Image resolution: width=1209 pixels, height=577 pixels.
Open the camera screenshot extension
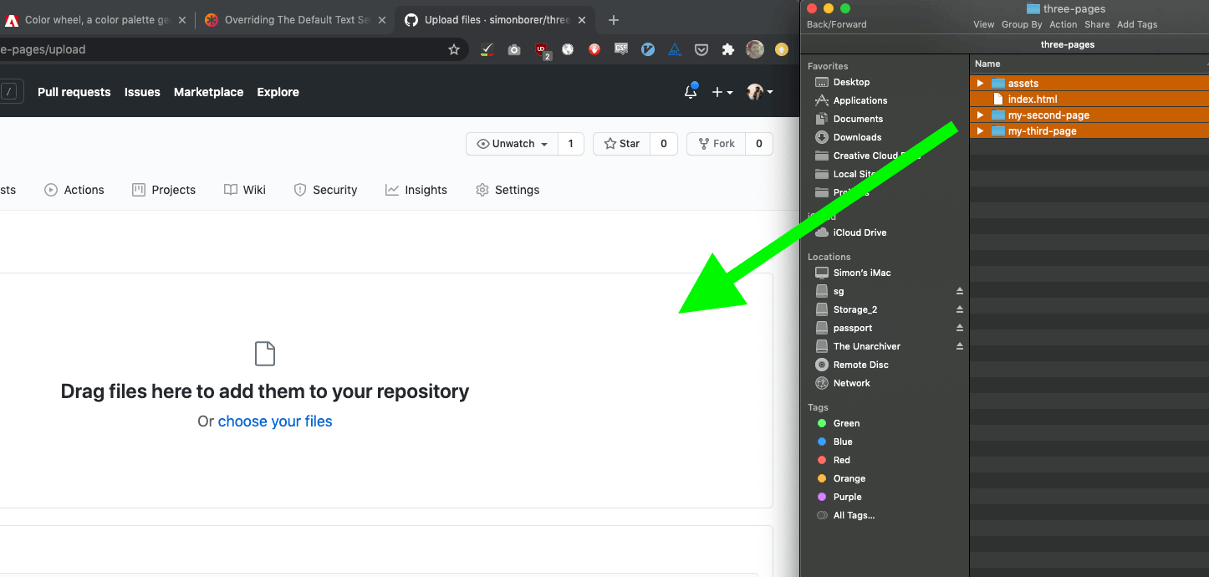coord(514,49)
